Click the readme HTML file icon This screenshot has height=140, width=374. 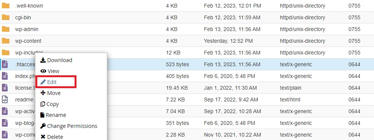click(5, 100)
